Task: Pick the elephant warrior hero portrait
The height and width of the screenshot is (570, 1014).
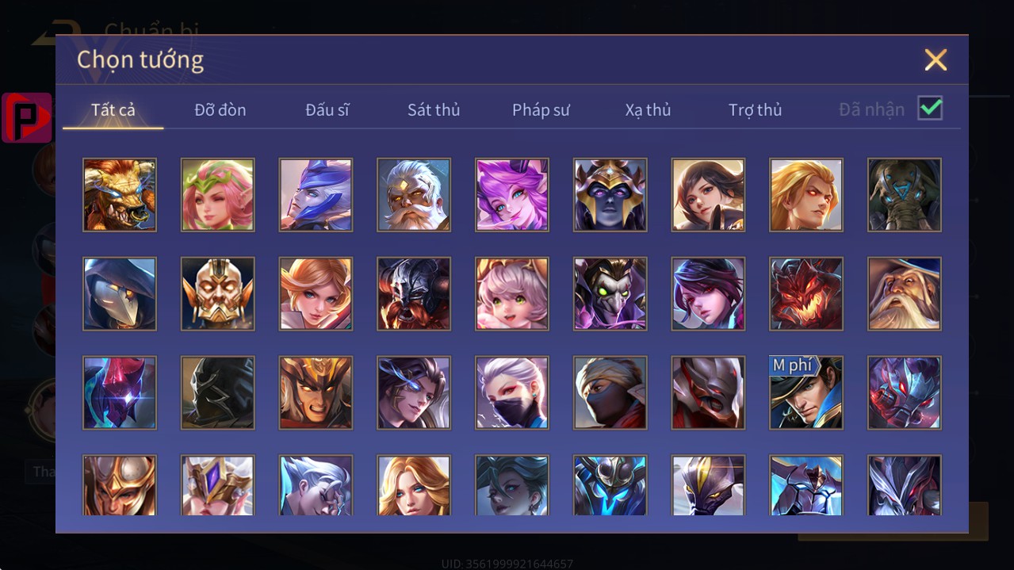Action: coord(905,195)
